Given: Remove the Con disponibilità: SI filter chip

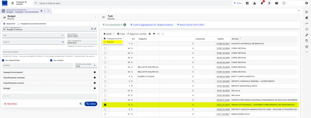Looking at the screenshot, I should [125, 25].
